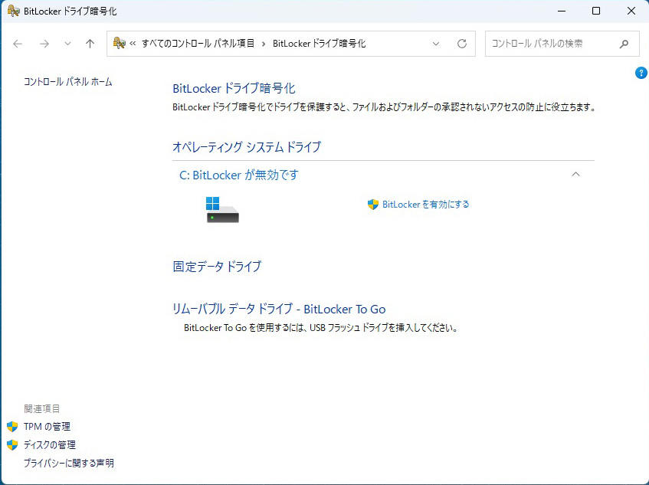Click the refresh icon in the address bar
649x485 pixels.
click(x=462, y=44)
